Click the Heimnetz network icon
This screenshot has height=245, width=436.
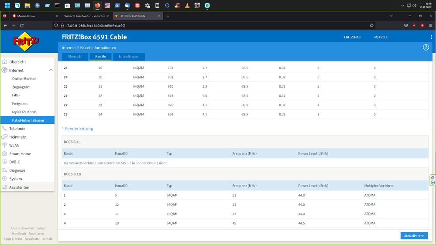click(4, 136)
